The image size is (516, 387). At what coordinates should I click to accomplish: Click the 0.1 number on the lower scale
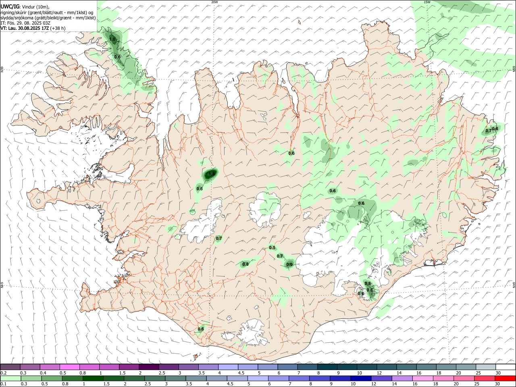(3, 384)
